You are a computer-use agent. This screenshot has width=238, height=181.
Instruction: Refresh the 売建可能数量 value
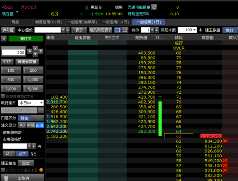pos(154,7)
